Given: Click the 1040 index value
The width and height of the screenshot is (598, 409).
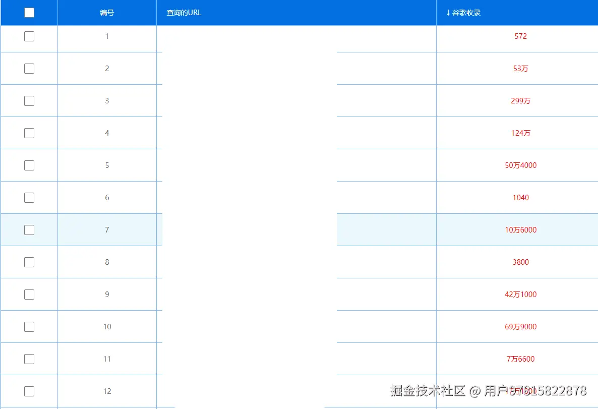Looking at the screenshot, I should tap(520, 197).
